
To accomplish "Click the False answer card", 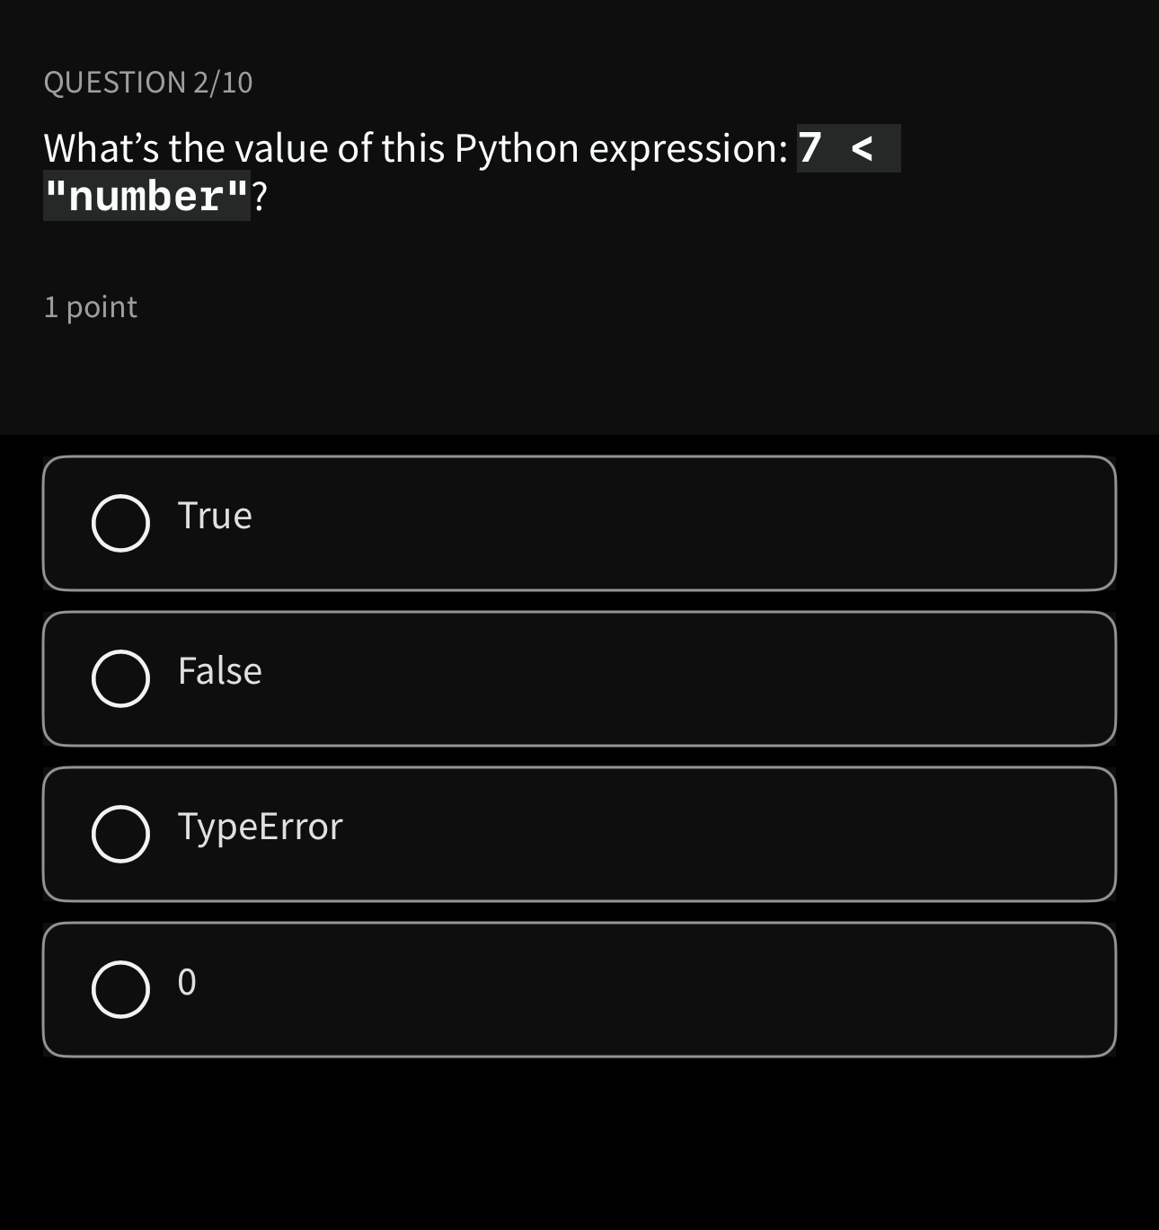I will pos(579,677).
